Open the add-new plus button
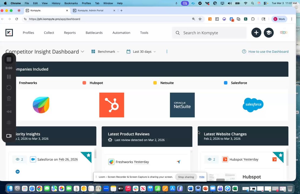The image size is (300, 194). click(256, 33)
